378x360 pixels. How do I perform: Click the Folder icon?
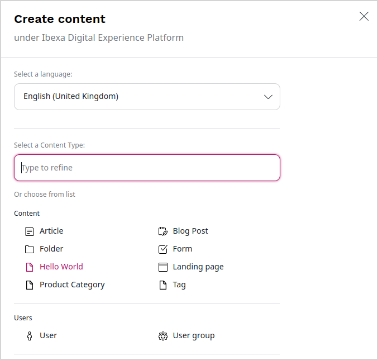30,249
